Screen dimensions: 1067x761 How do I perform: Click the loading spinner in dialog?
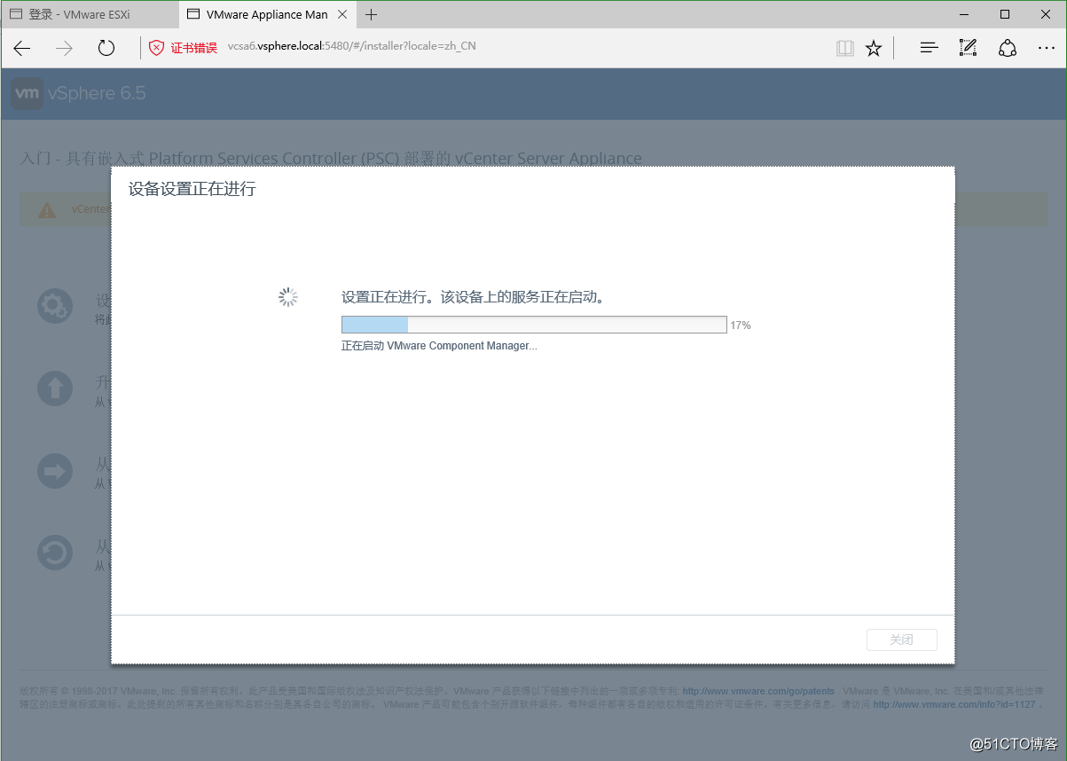pyautogui.click(x=288, y=297)
